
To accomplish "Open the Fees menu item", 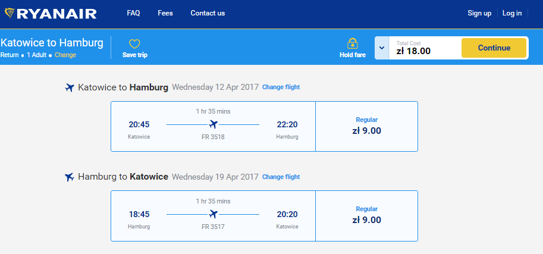I will pyautogui.click(x=165, y=13).
